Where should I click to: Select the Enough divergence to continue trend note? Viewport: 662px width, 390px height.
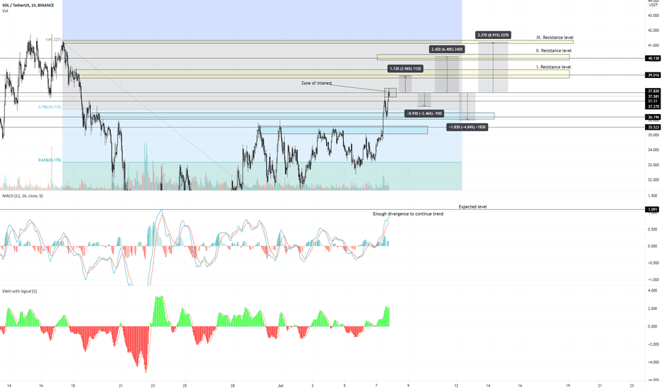pos(408,214)
